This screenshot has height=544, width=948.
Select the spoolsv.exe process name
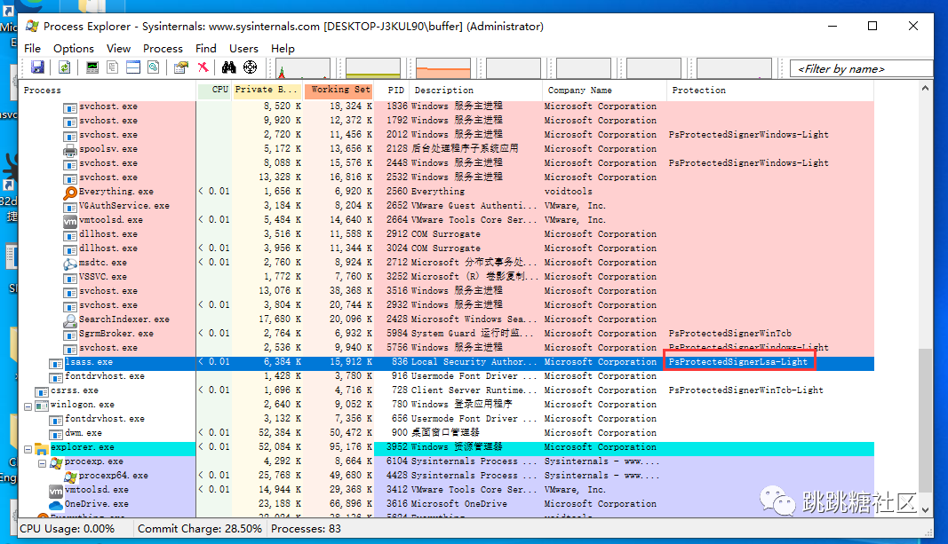108,148
